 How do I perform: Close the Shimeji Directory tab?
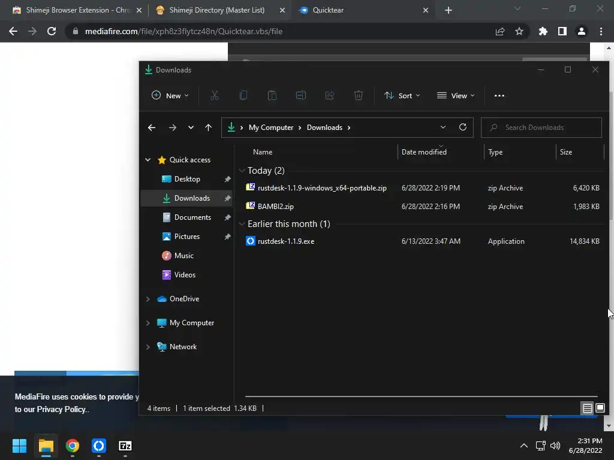click(282, 10)
